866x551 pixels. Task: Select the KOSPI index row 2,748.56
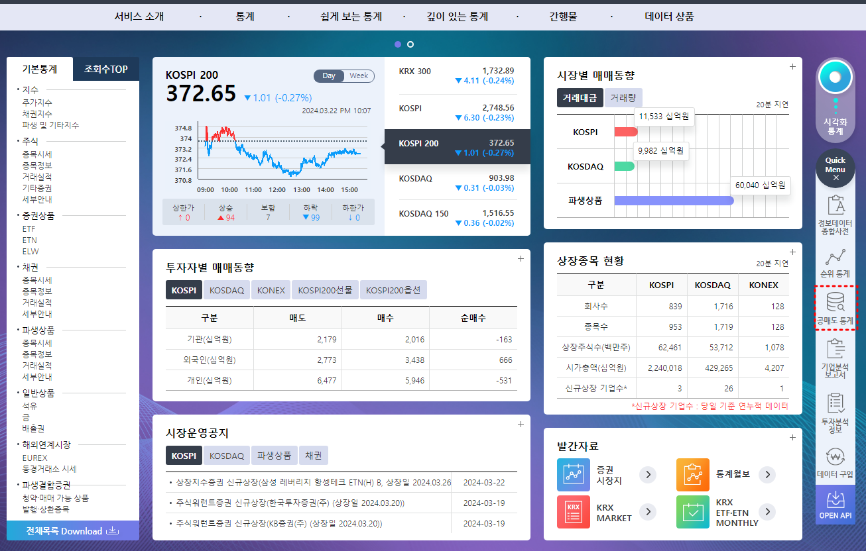pyautogui.click(x=458, y=112)
